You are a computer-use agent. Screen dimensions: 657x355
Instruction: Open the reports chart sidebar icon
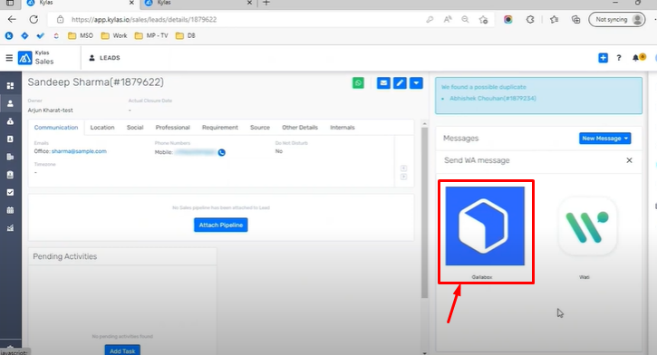[x=11, y=227]
